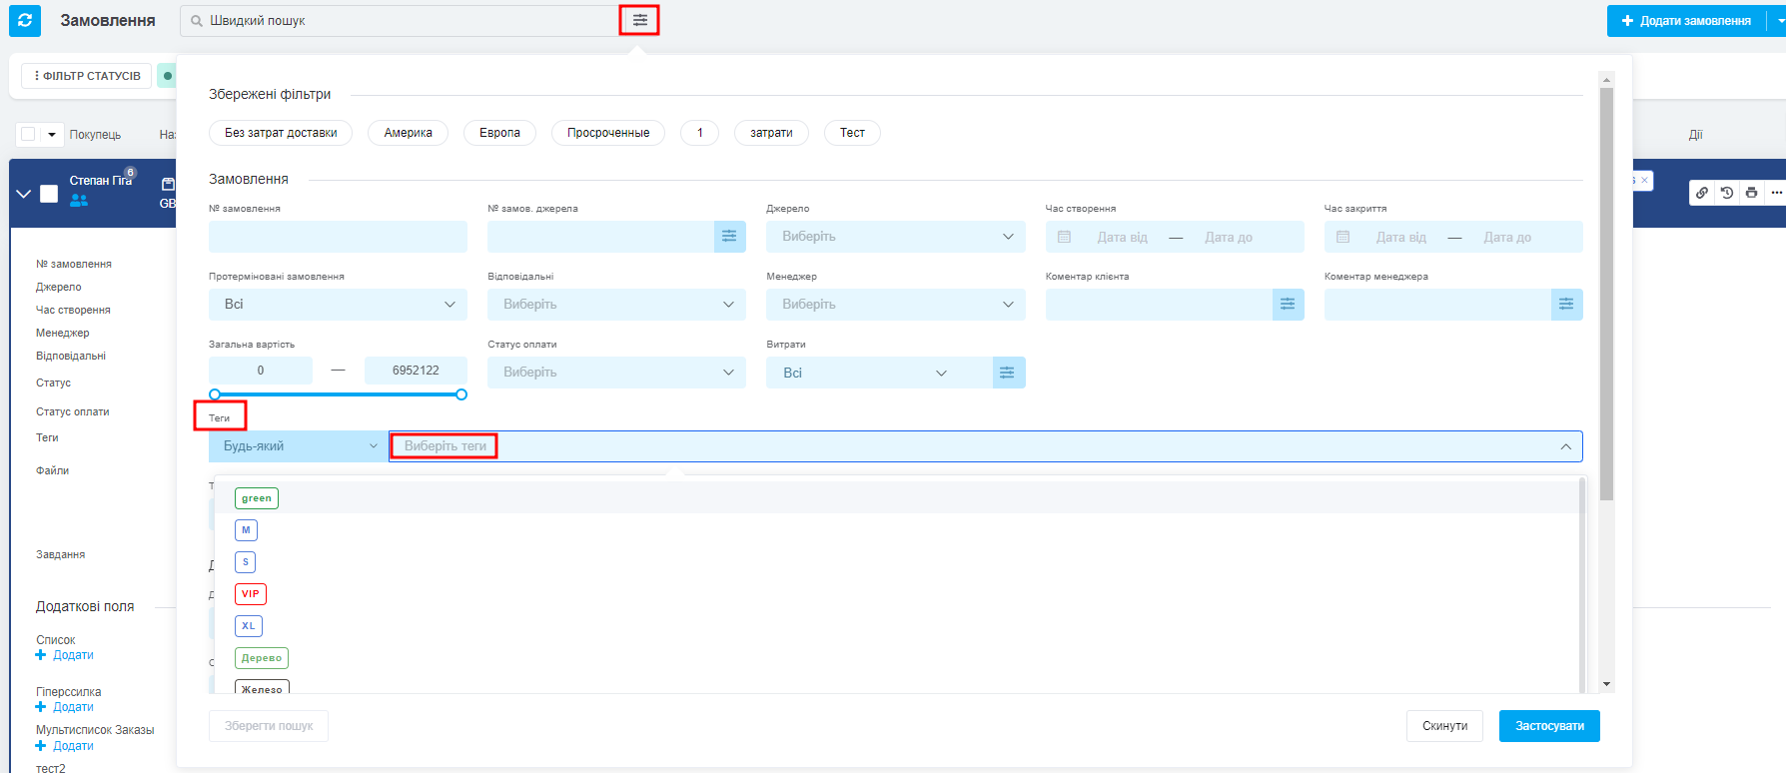This screenshot has width=1786, height=773.
Task: Click the print order icon
Action: click(x=1751, y=193)
